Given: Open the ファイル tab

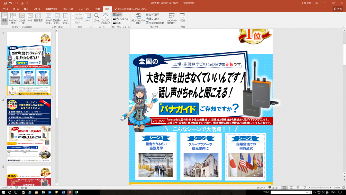Looking at the screenshot, I should pyautogui.click(x=5, y=9).
